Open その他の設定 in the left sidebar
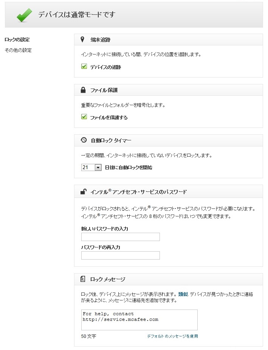This screenshot has width=268, height=350. [18, 50]
